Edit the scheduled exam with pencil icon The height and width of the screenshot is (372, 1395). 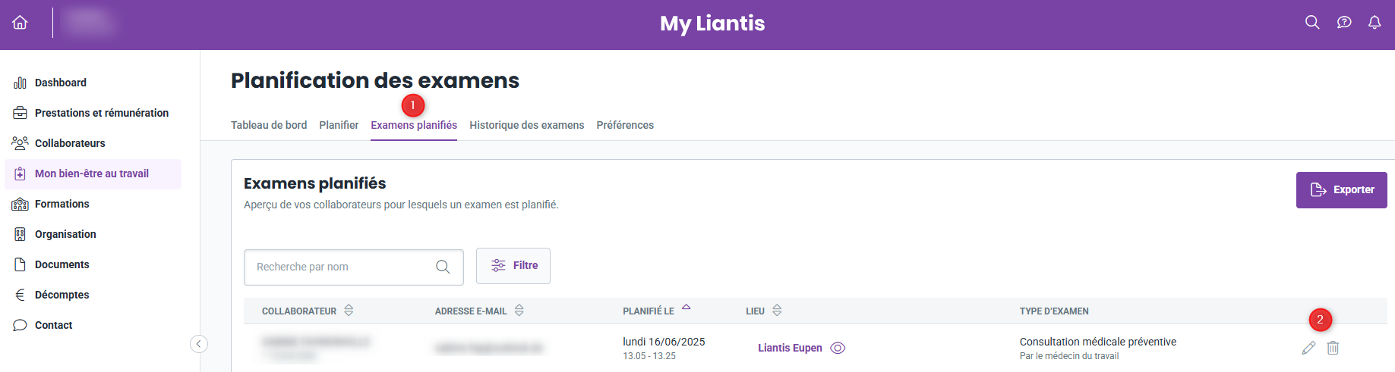[1308, 348]
